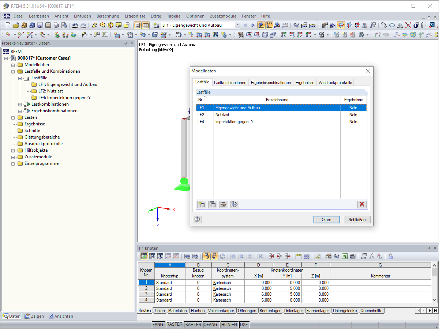Click the Offen button
The height and width of the screenshot is (329, 439).
pyautogui.click(x=326, y=219)
